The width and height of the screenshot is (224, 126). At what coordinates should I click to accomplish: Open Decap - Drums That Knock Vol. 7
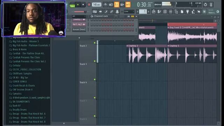pos(29,118)
